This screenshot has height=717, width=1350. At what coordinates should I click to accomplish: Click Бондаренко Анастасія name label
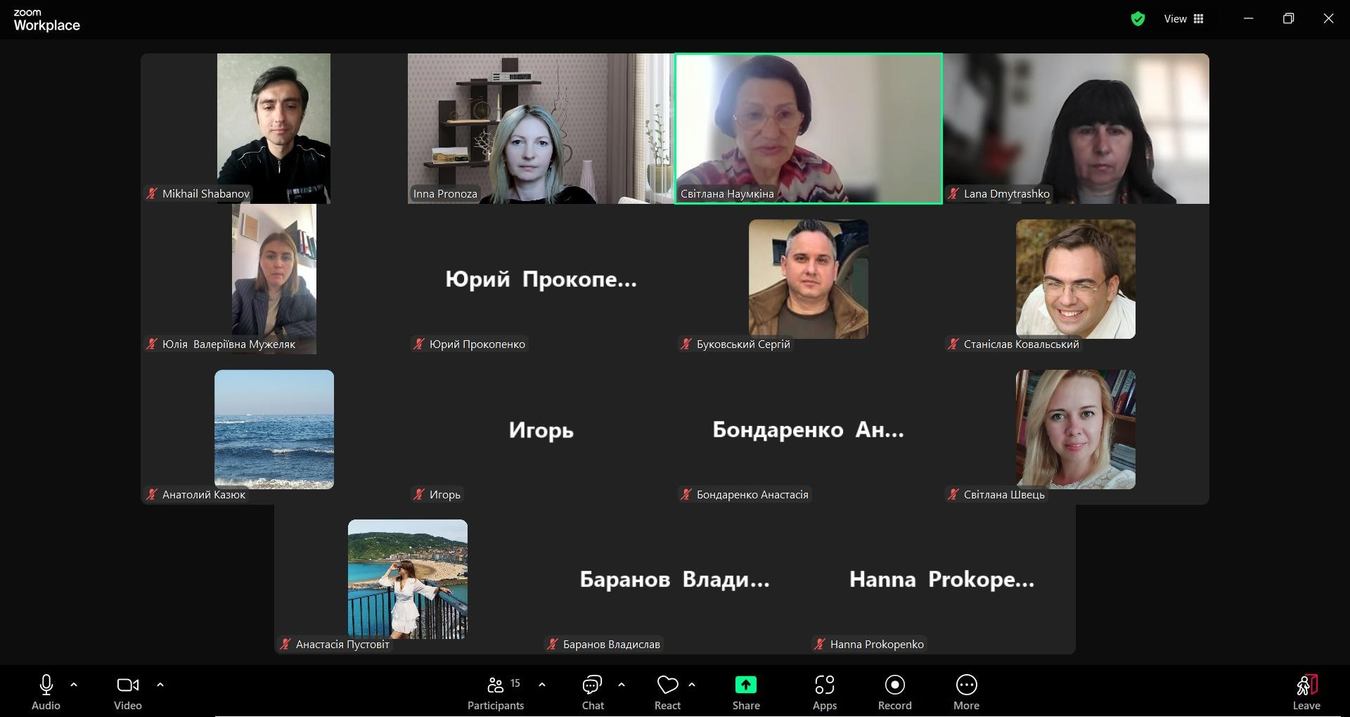[752, 495]
